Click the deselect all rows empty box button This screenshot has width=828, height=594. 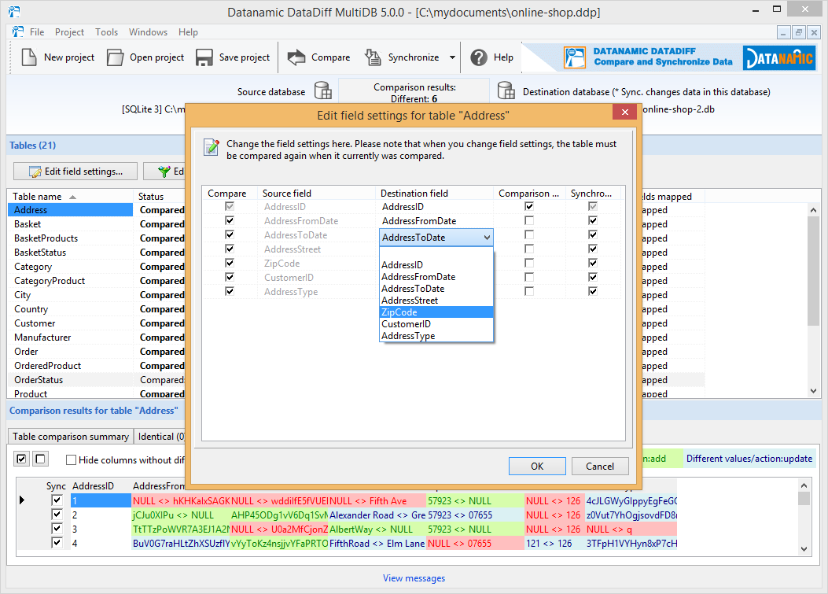coord(40,459)
